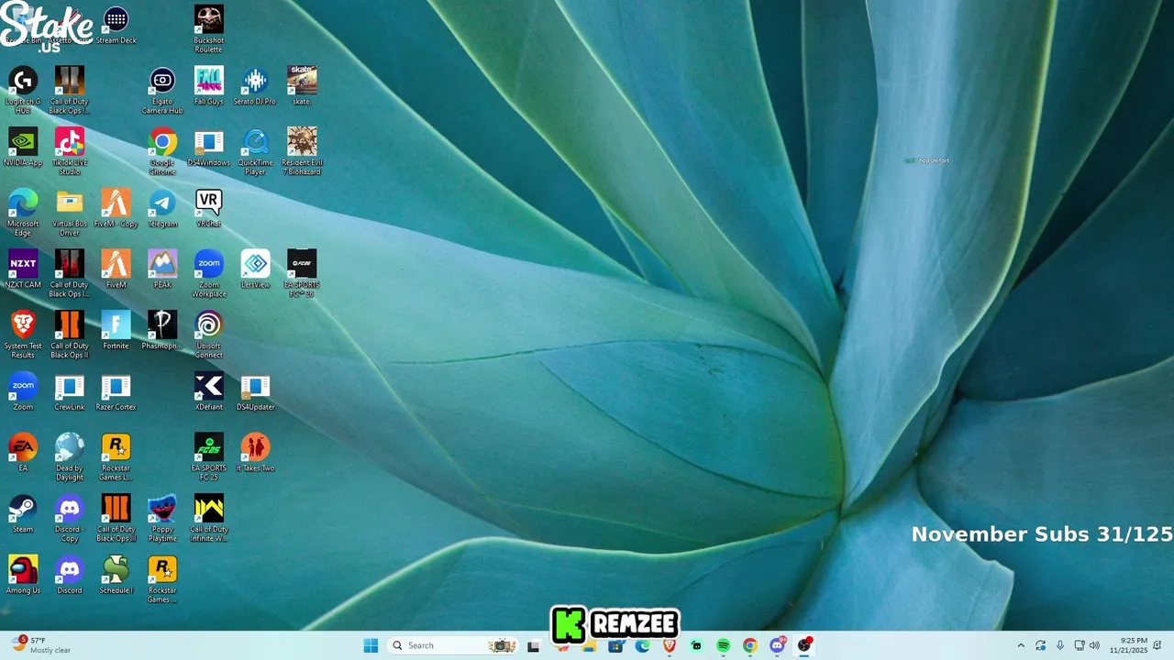
Task: Open notifications bell in the taskbar
Action: (x=1157, y=645)
